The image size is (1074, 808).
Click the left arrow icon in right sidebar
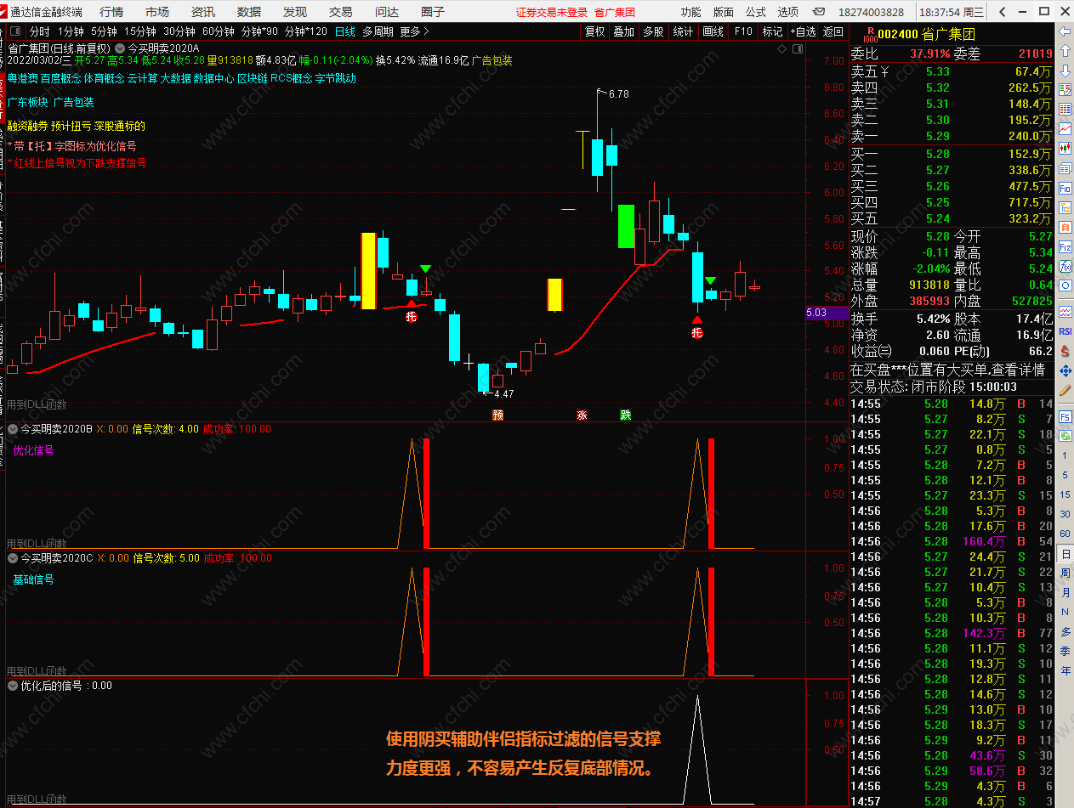point(1064,31)
